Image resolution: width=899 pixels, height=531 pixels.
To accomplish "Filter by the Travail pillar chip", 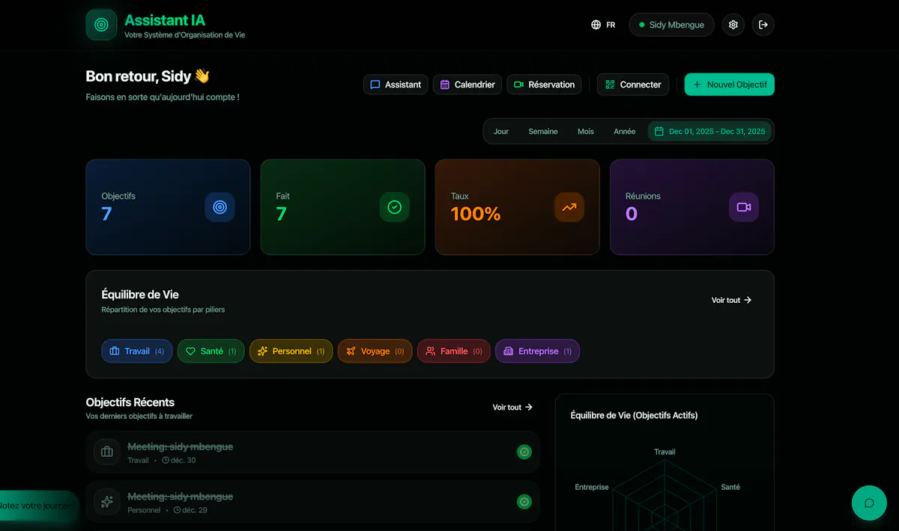I will (137, 352).
